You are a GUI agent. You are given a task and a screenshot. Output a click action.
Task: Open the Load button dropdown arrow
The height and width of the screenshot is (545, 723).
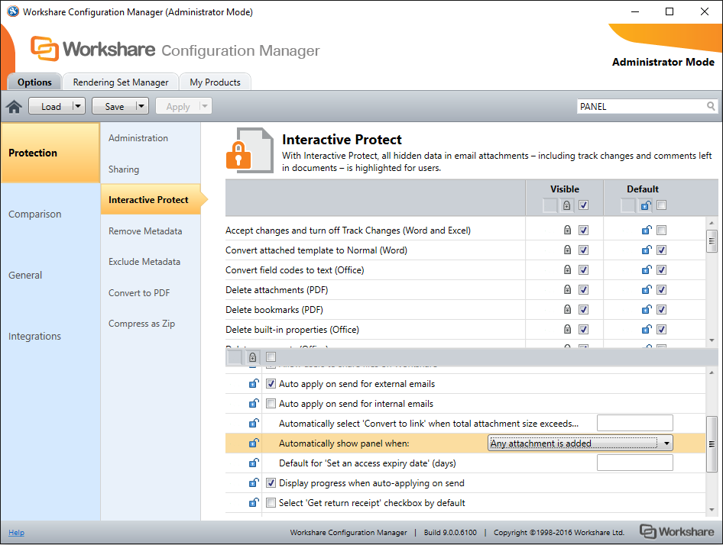(77, 106)
